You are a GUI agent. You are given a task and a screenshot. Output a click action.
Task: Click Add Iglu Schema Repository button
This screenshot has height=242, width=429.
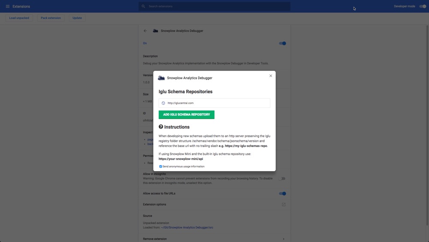(x=187, y=115)
